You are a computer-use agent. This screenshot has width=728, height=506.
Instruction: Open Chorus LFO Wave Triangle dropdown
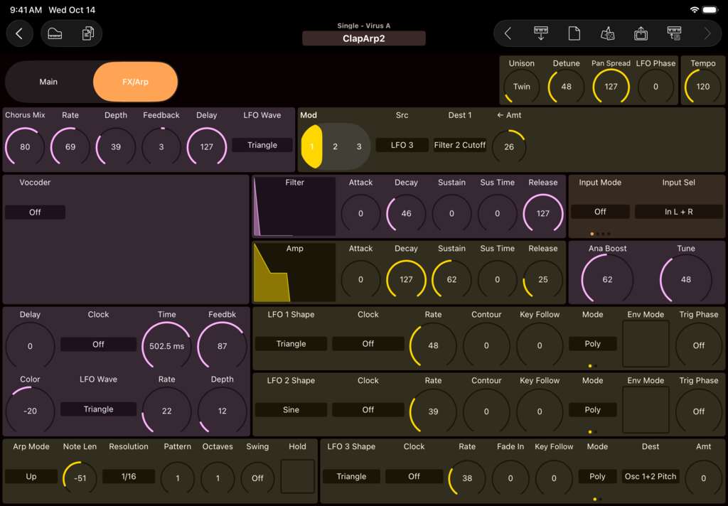(262, 145)
